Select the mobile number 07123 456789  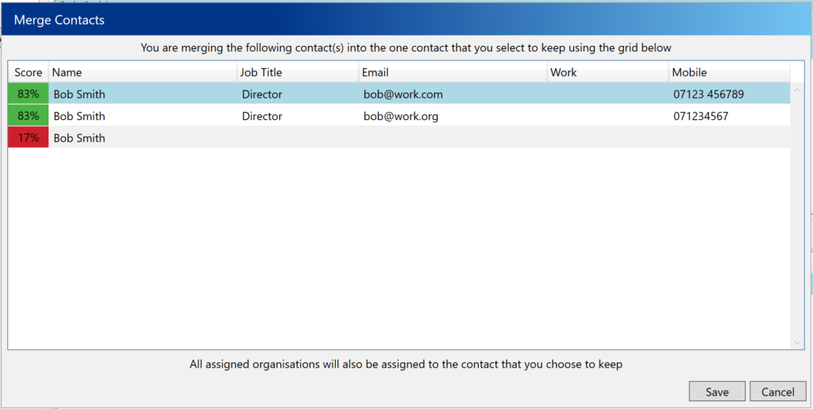click(x=708, y=94)
